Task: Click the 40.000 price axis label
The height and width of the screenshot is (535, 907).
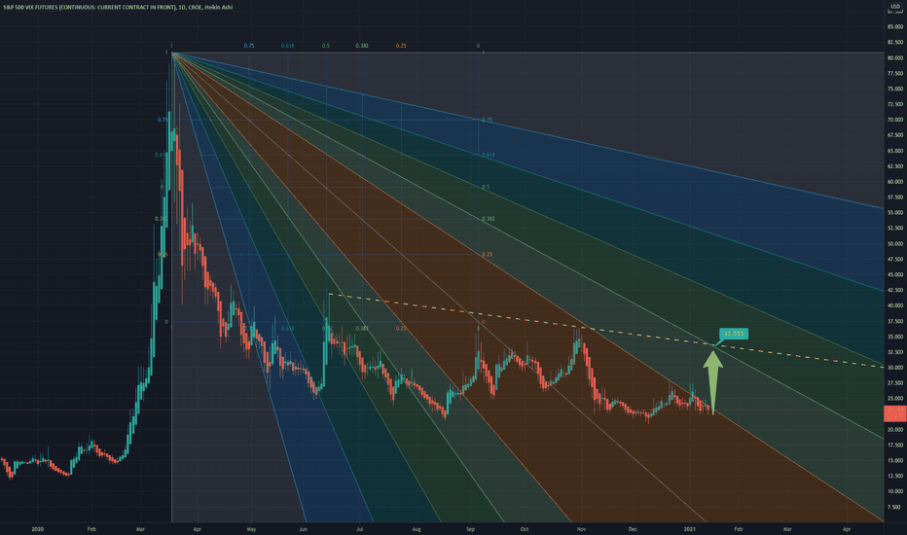Action: [x=895, y=305]
